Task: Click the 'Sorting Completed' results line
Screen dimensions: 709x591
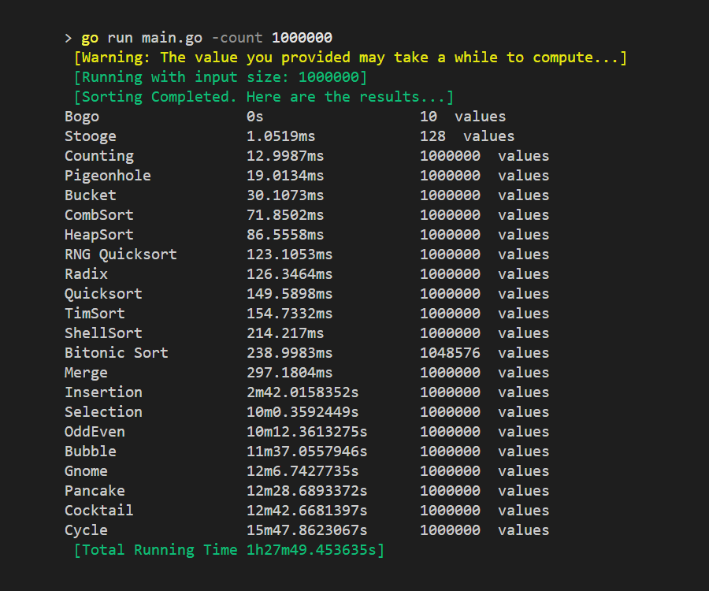Action: point(264,97)
